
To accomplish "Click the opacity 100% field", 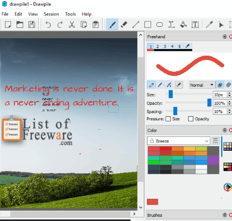I will (x=220, y=103).
